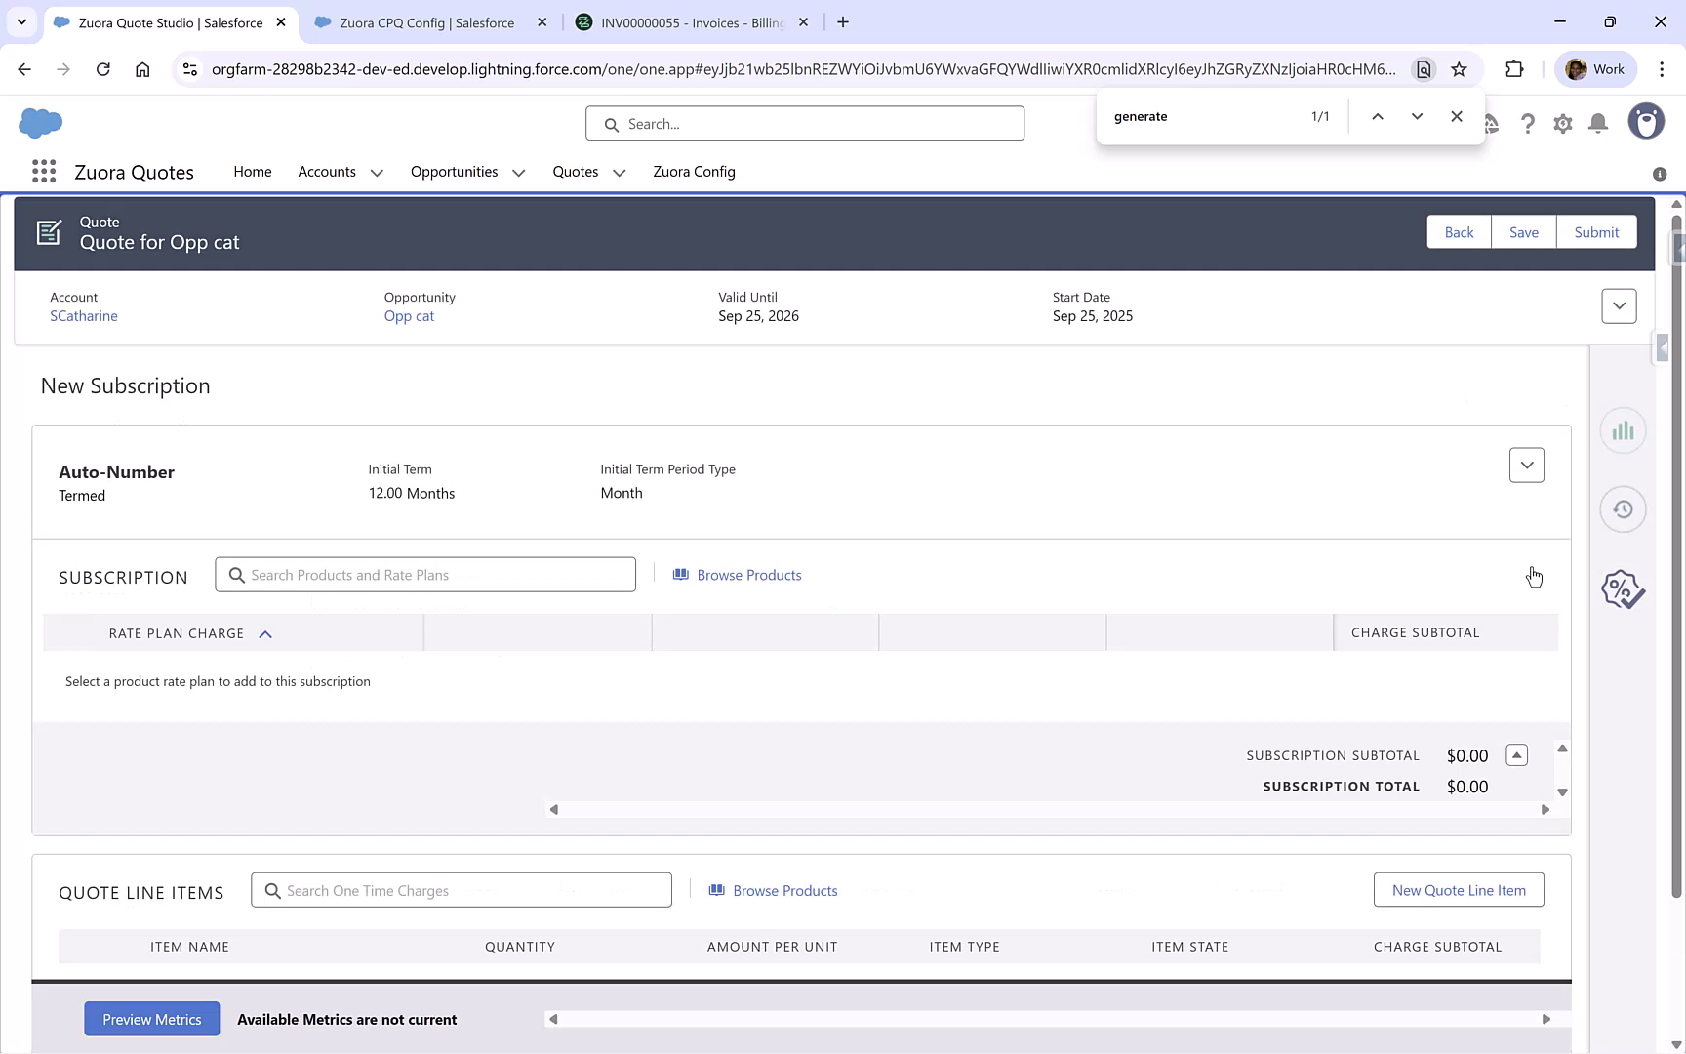Open the quote history icon in right sidebar
Viewport: 1686px width, 1054px height.
1623,508
